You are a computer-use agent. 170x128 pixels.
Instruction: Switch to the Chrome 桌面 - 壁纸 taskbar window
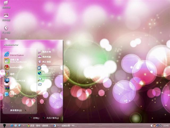pos(39,126)
